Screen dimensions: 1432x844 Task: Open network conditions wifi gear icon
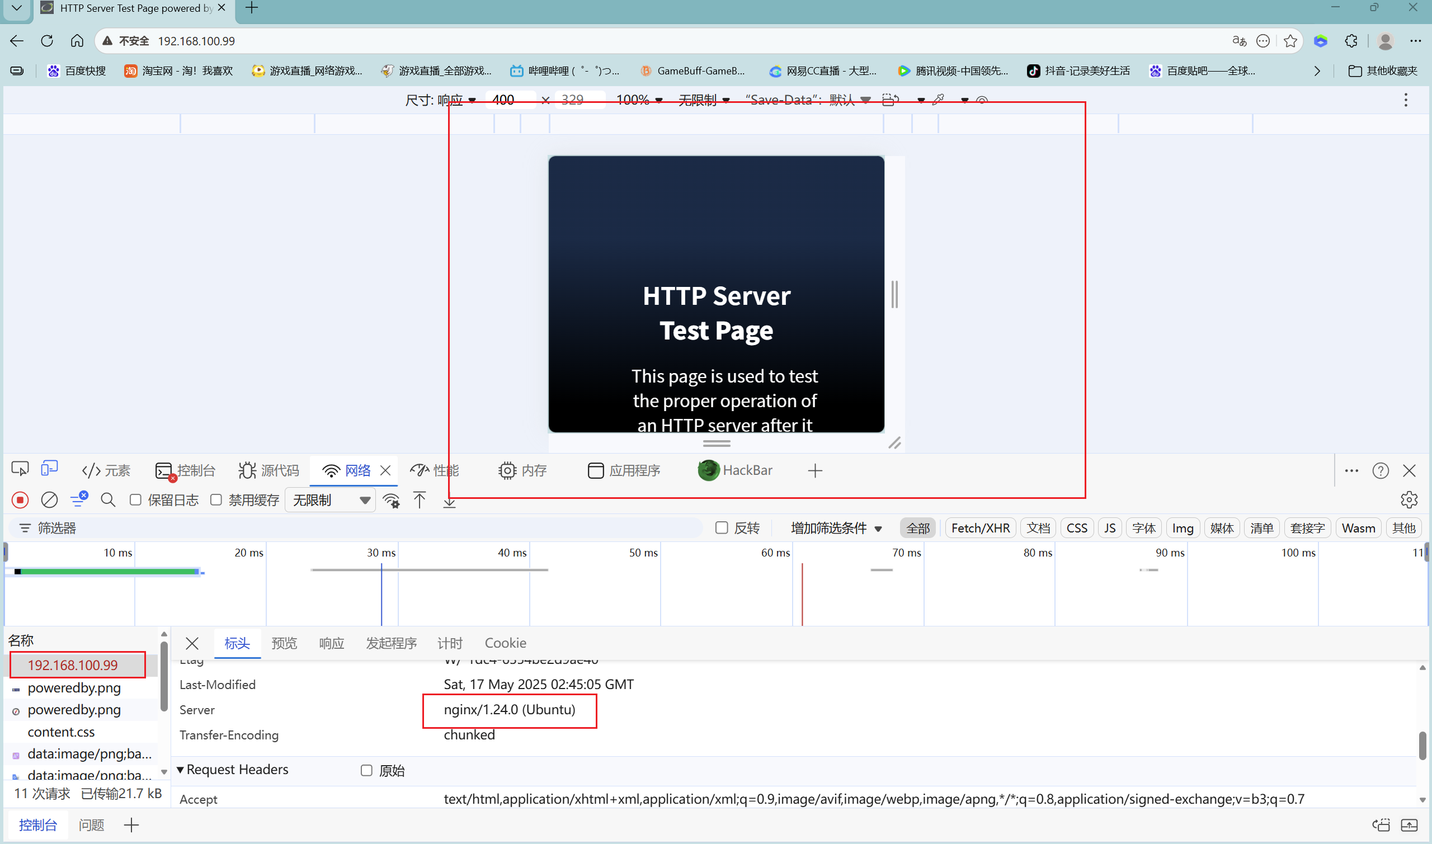click(391, 500)
